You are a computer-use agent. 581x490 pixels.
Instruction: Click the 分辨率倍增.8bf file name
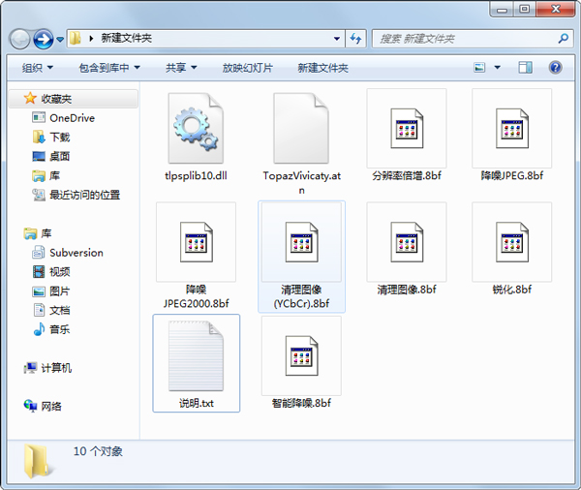pos(407,175)
